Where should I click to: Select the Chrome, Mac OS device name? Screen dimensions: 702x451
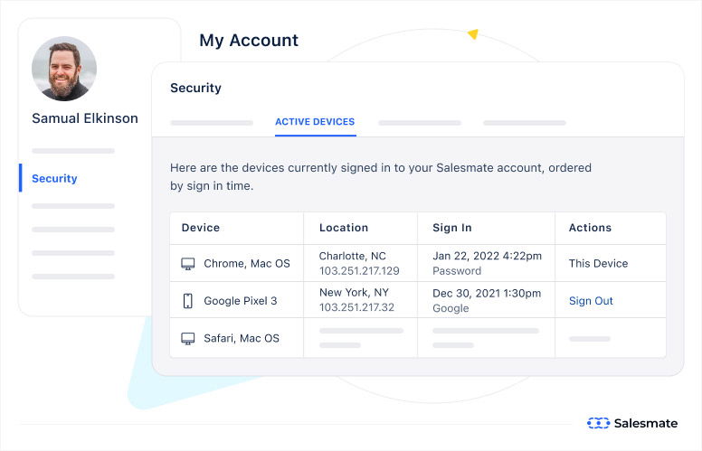pos(247,264)
